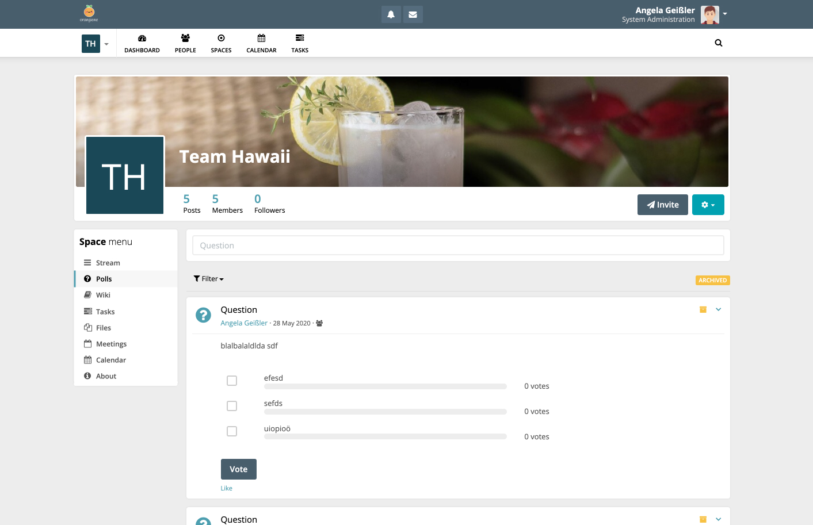View the 0 Followers list

pyautogui.click(x=269, y=204)
